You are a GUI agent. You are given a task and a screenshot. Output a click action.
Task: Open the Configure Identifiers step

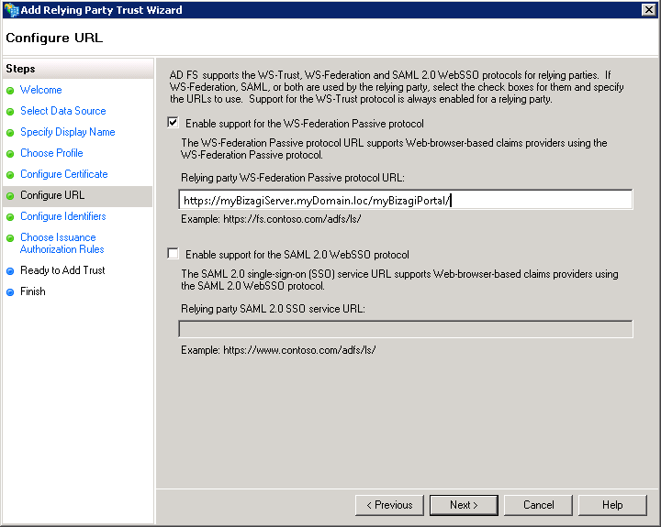[x=63, y=216]
